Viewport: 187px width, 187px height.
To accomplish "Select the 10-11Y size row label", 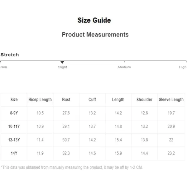I will (x=14, y=127).
